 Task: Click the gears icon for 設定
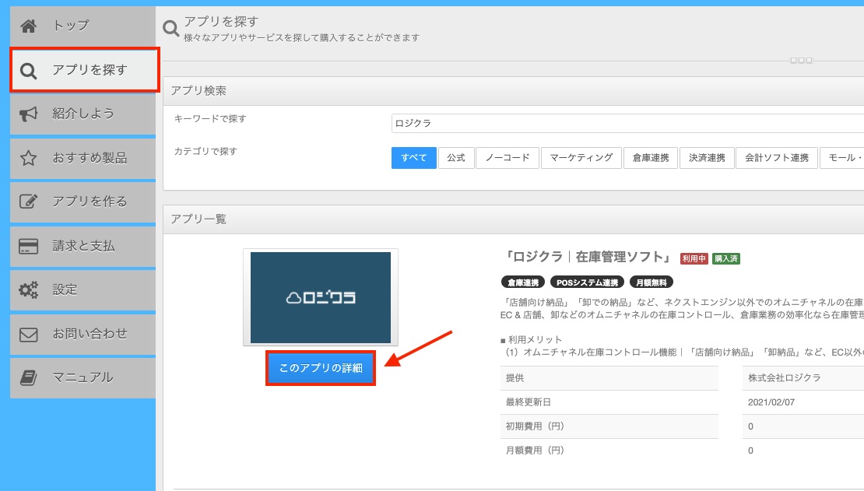point(29,290)
